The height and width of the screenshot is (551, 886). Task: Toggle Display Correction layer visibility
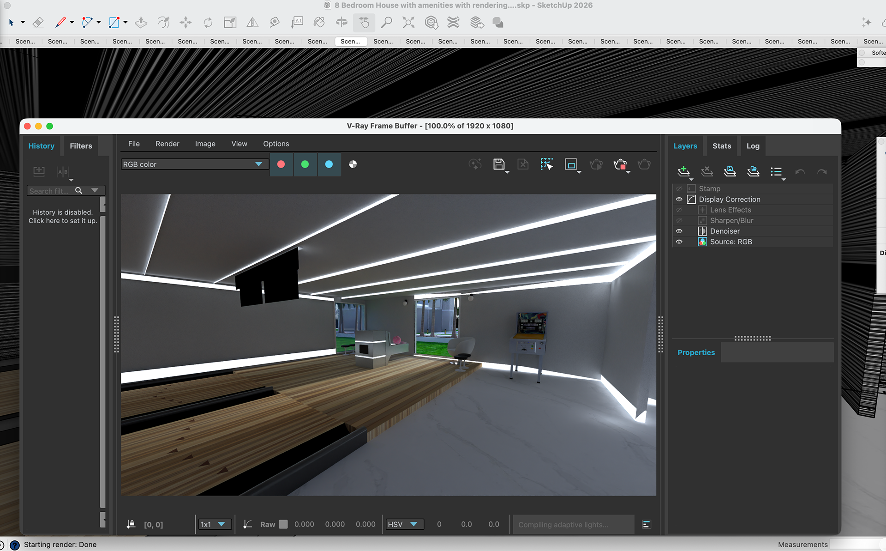[x=679, y=200]
